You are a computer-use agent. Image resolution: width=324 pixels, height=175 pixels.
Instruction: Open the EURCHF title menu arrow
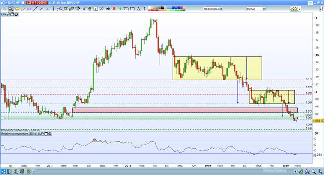6,3
